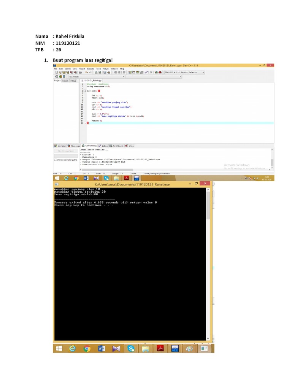
Task: Click the Compile toolbar icon
Action: coord(130,73)
